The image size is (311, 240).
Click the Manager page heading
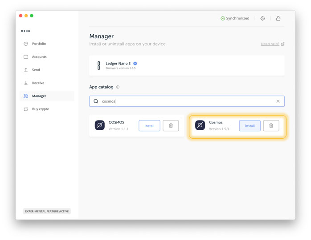[x=101, y=36]
